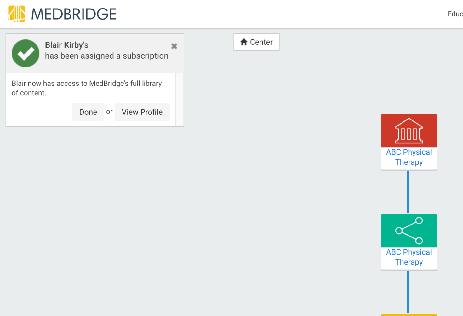Close the subscription notification with the X
This screenshot has width=463, height=316.
click(x=174, y=46)
